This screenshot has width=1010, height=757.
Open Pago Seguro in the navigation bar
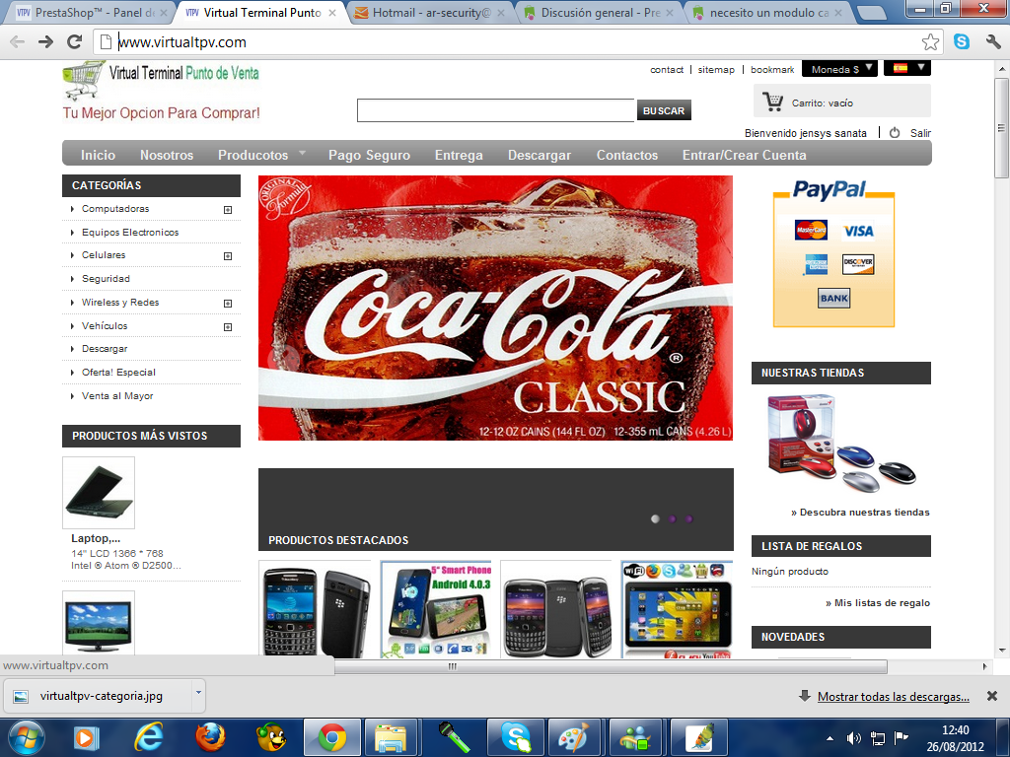(x=369, y=155)
